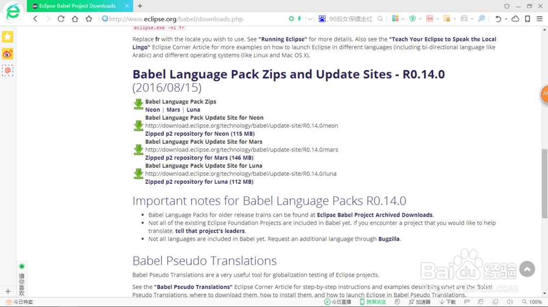The width and height of the screenshot is (548, 307).
Task: Open the colorful extensions grid icon
Action: pos(395,19)
